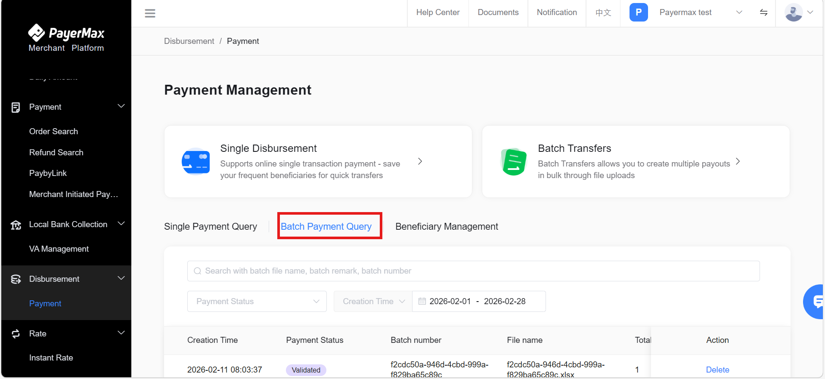Click Delete for the Validated batch row
The height and width of the screenshot is (379, 825).
click(717, 370)
